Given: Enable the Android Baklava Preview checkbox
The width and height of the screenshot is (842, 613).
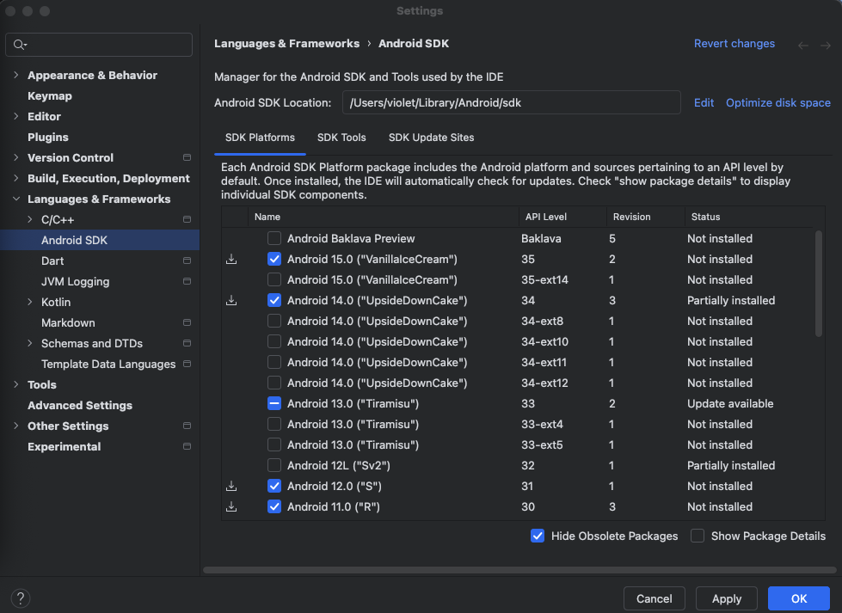Looking at the screenshot, I should 274,238.
